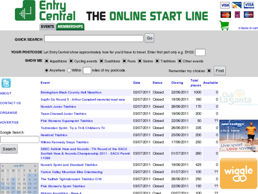
Task: Sort by the Available column header
Action: coord(210,83)
